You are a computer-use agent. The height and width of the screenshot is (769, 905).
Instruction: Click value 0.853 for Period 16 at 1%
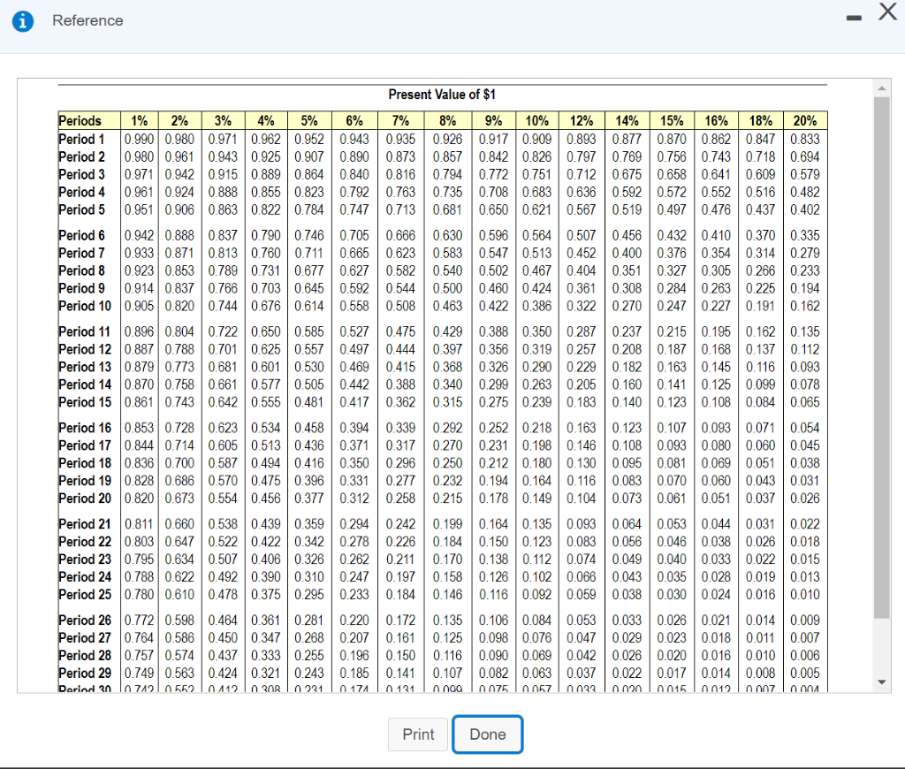pos(139,428)
